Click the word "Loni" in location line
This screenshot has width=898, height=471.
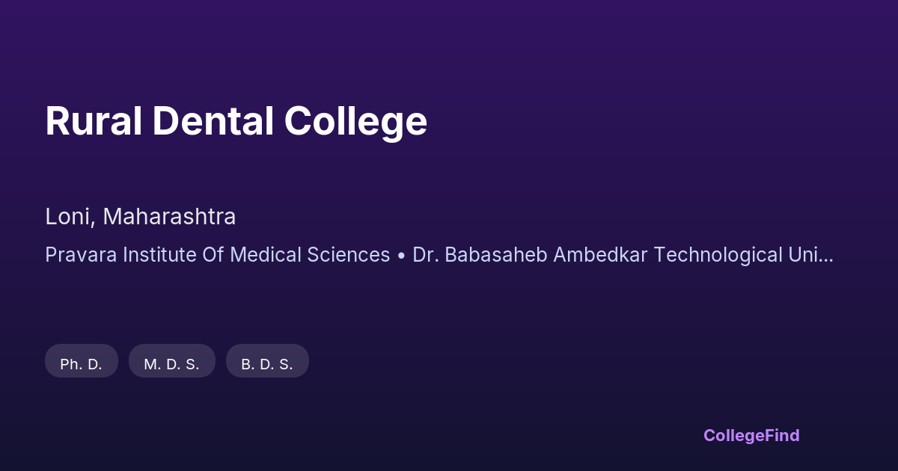click(x=69, y=217)
